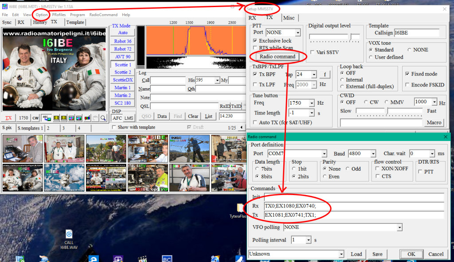Viewport: 454px width, 262px height.
Task: Open the PTT Port dropdown showing NONE
Action: coord(282,32)
